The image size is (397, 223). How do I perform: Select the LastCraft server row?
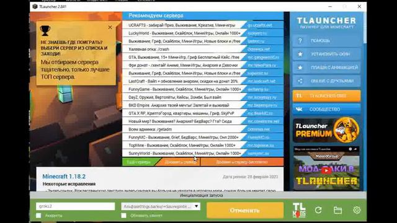[x=203, y=81]
